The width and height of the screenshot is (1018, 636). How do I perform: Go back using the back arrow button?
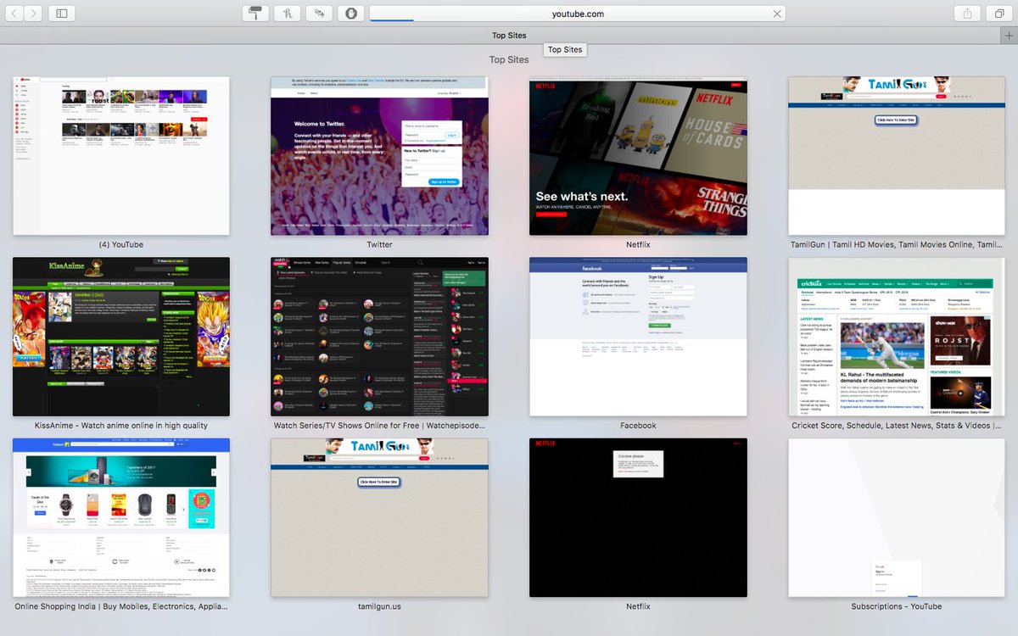point(15,14)
